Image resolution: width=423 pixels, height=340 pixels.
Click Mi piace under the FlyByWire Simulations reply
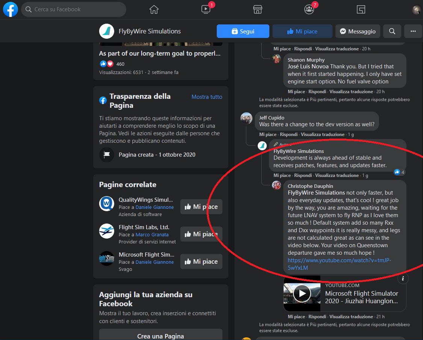(x=282, y=175)
